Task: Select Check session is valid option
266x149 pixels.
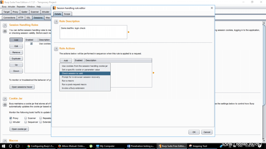Action: coord(85,73)
